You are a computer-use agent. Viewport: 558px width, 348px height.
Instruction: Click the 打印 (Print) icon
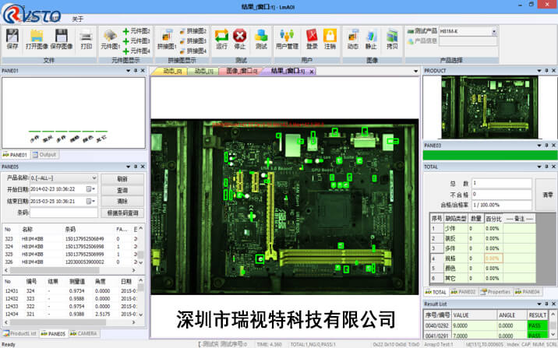[87, 38]
